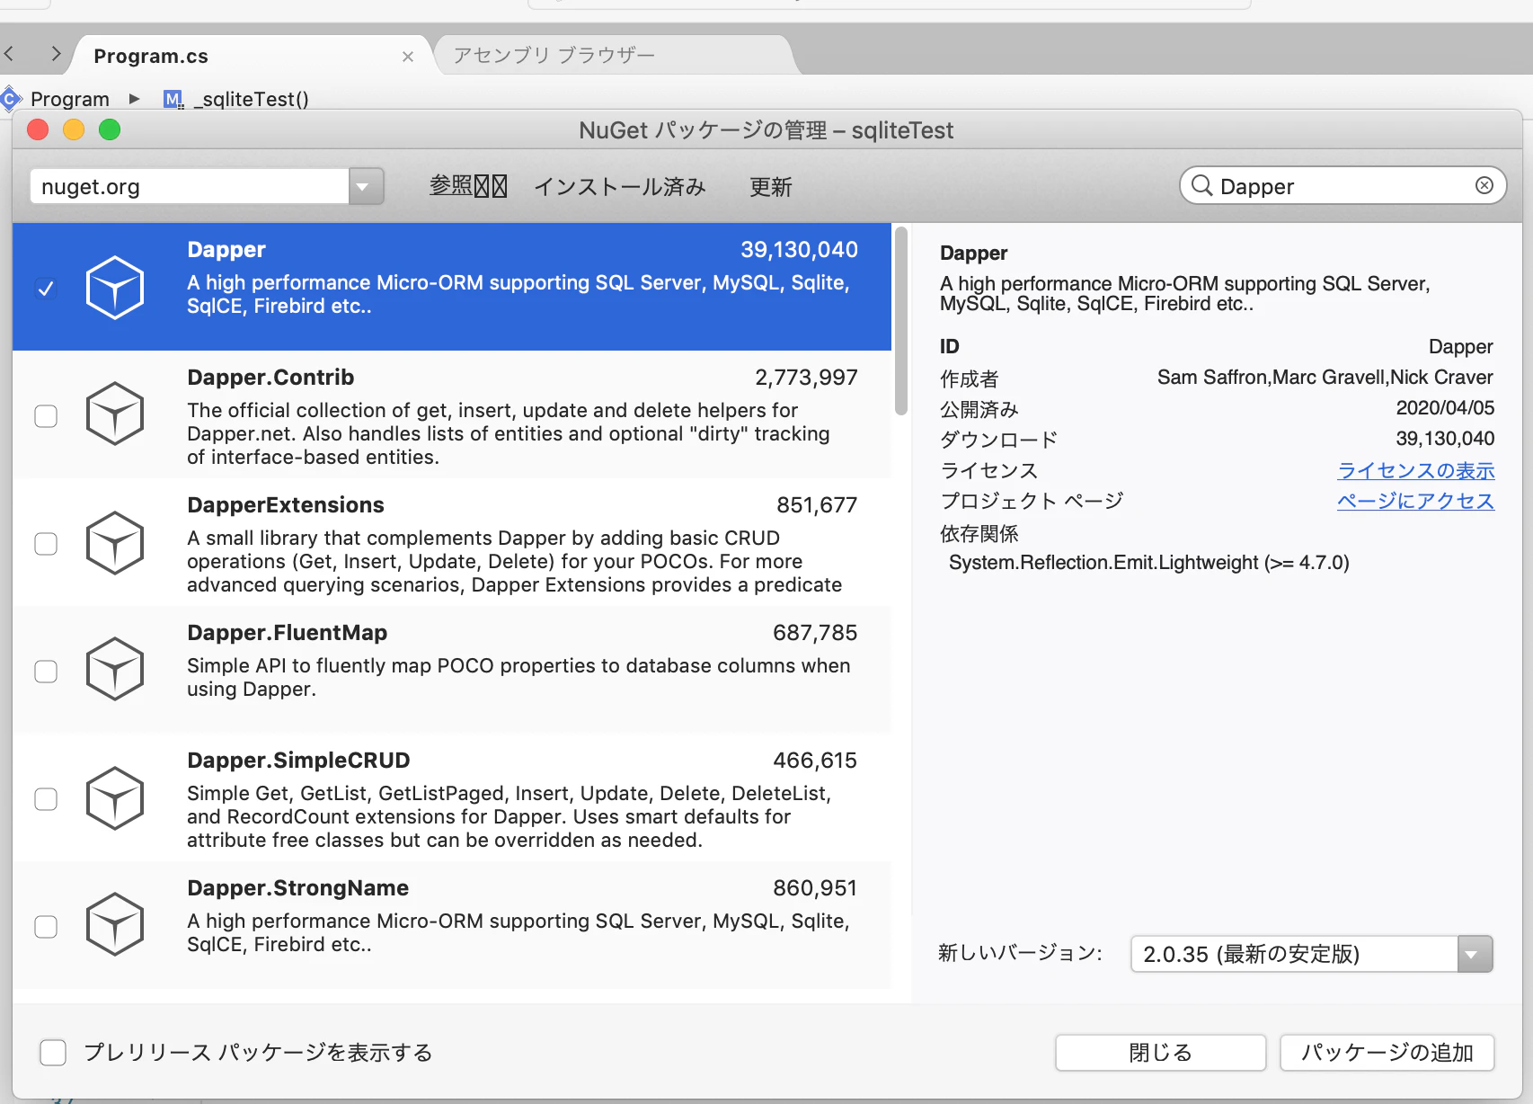The width and height of the screenshot is (1533, 1104).
Task: Select the Dapper.StrongName package row title
Action: pos(297,888)
